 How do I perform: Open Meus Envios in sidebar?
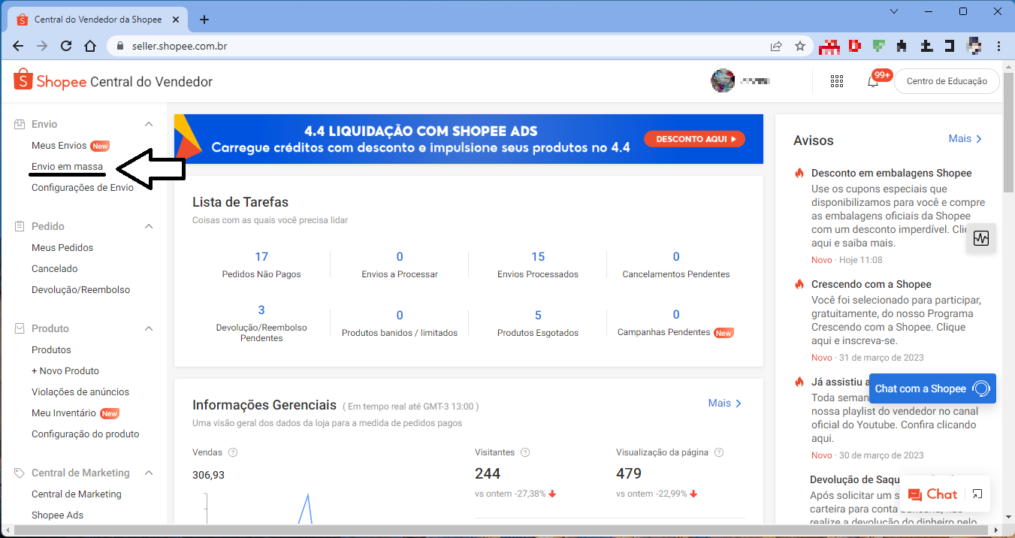coord(59,145)
